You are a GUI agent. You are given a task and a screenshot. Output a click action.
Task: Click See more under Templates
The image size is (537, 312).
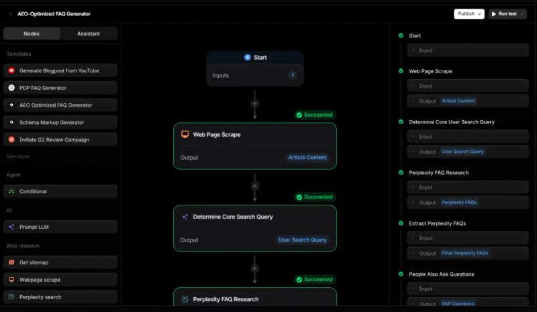[18, 156]
